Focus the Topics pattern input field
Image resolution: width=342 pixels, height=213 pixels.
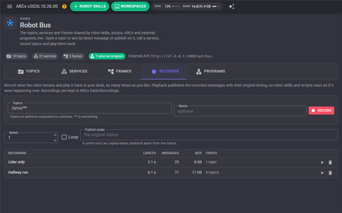tap(90, 108)
